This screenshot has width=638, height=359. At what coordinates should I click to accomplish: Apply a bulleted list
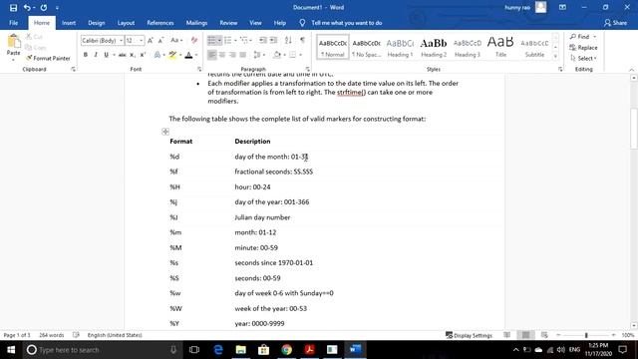[x=211, y=40]
